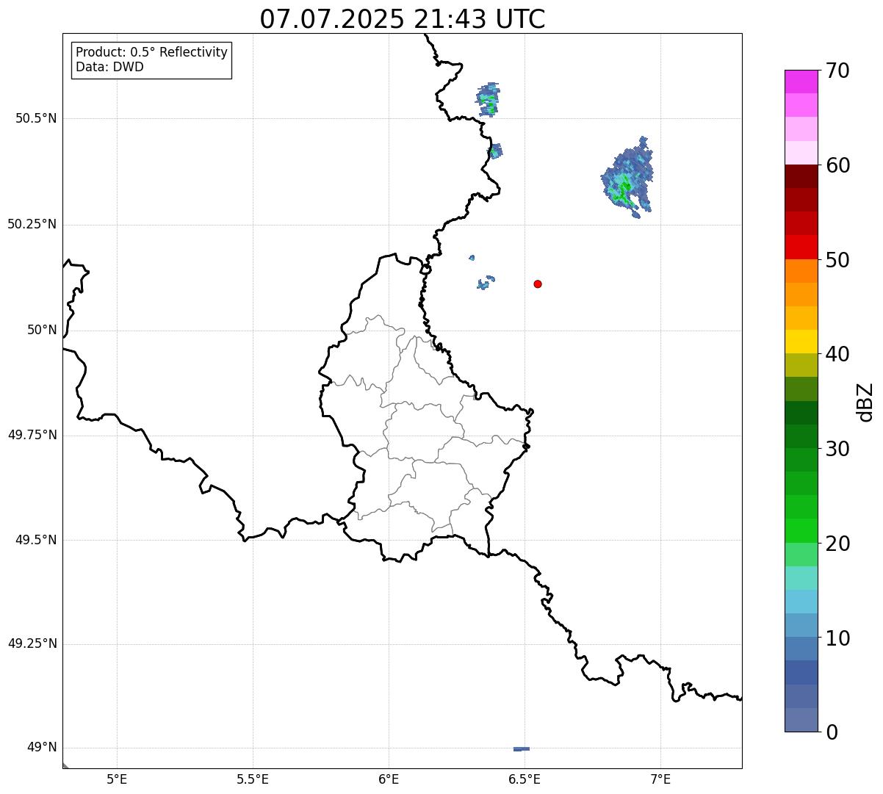Click the 50.5°N latitude label
The image size is (883, 794).
(x=36, y=118)
